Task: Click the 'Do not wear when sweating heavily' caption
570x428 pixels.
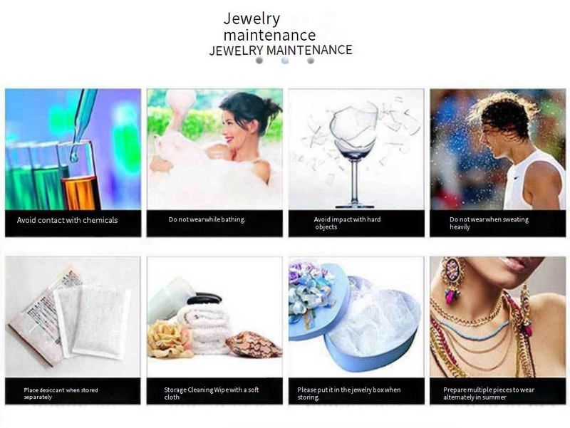Action: tap(489, 223)
